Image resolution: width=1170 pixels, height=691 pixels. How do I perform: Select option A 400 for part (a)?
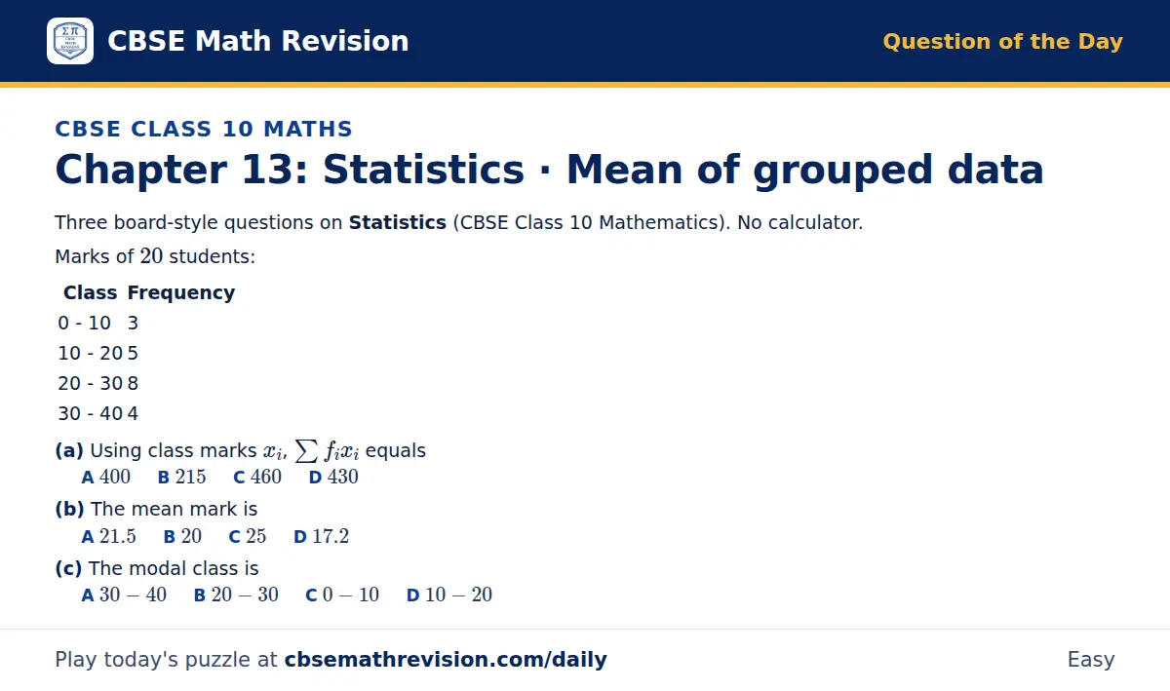(x=106, y=477)
